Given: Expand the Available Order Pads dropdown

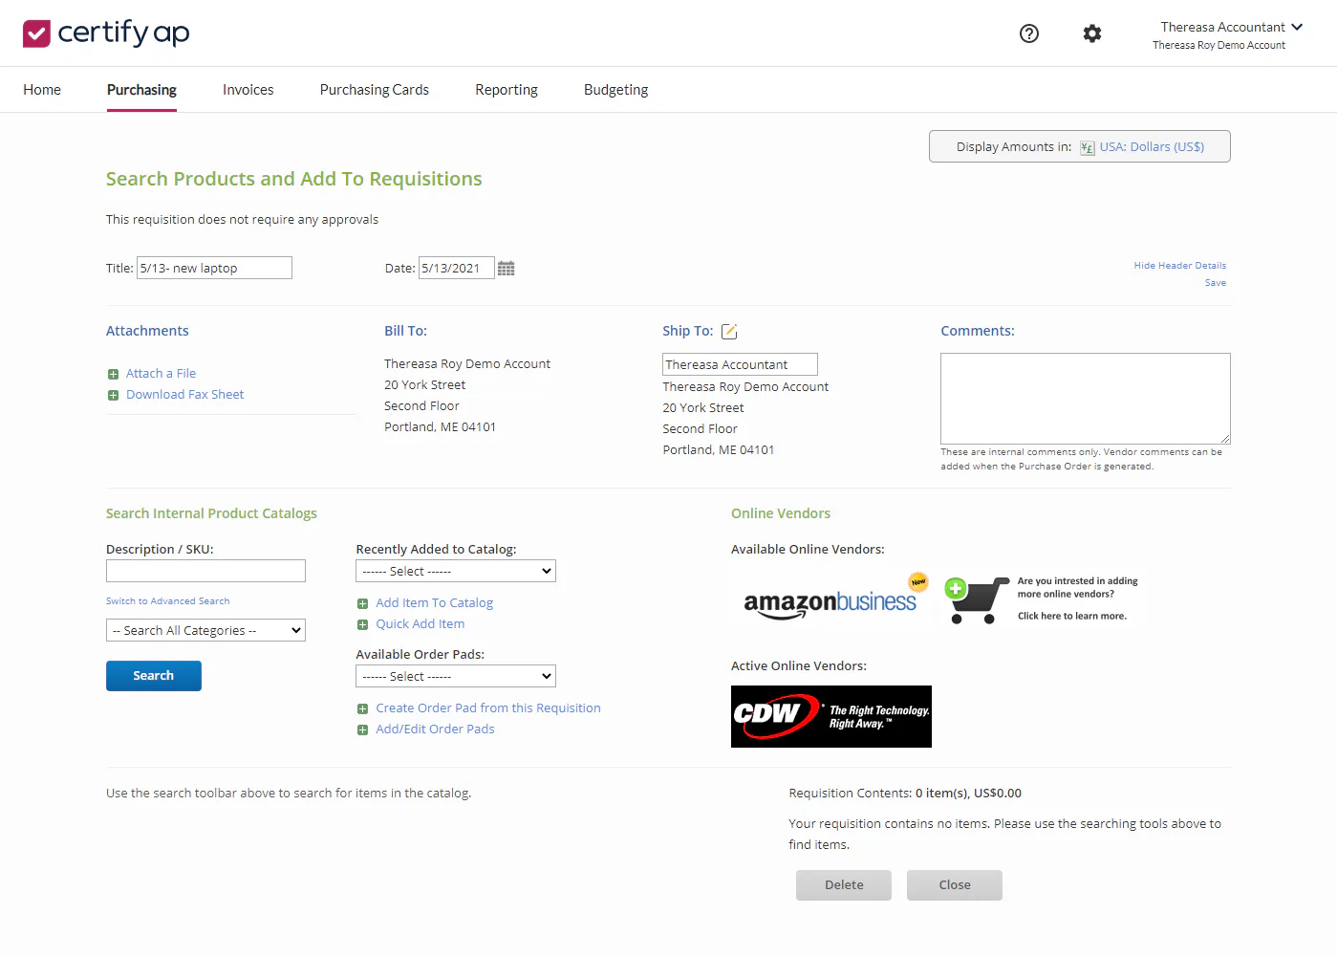Looking at the screenshot, I should tap(456, 676).
